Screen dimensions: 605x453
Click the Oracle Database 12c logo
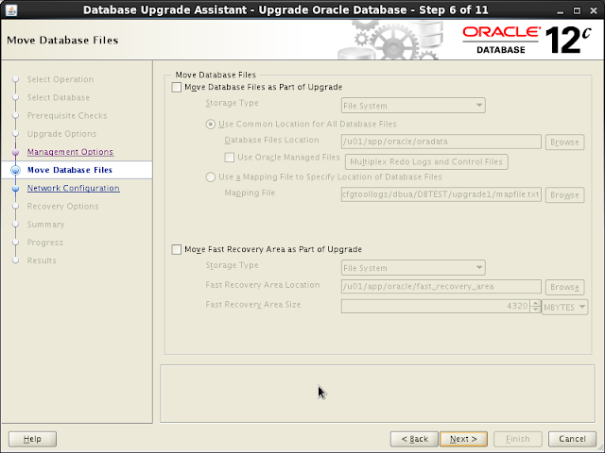pos(527,40)
